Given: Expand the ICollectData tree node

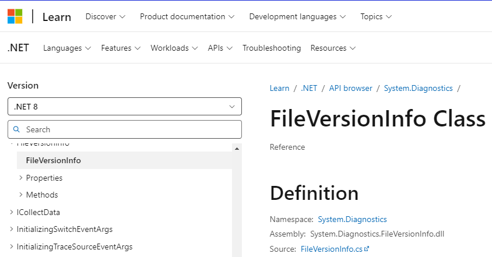Looking at the screenshot, I should pyautogui.click(x=11, y=212).
